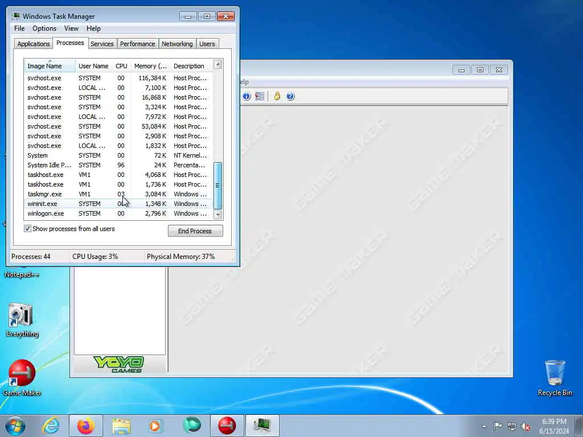
Task: Click the Processes: 44 status bar entry
Action: (31, 257)
